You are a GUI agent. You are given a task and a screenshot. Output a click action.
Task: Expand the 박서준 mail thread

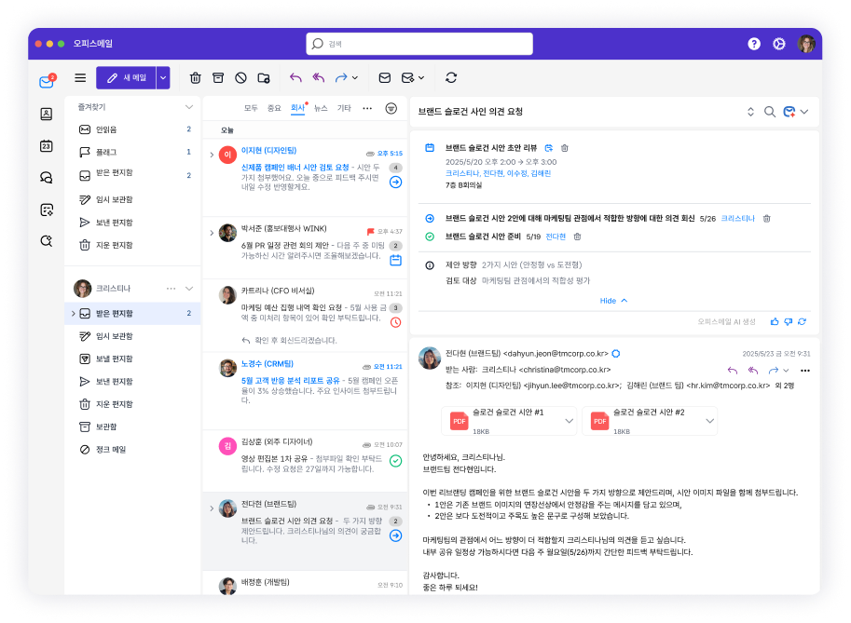tap(212, 233)
